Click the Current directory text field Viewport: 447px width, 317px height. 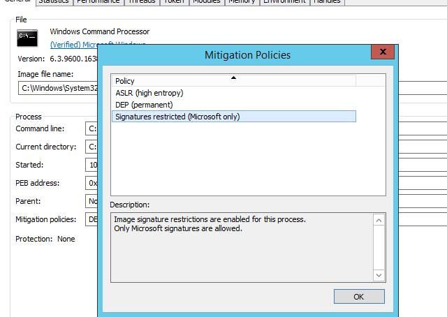(x=91, y=147)
